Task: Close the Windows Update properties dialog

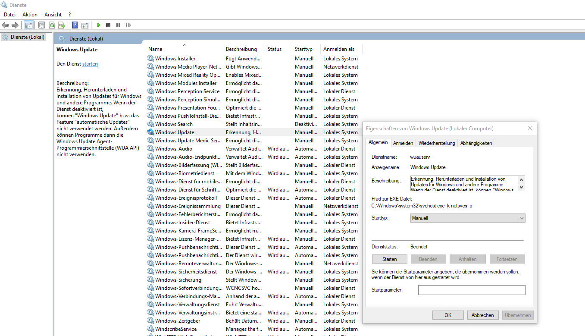Action: pos(530,128)
